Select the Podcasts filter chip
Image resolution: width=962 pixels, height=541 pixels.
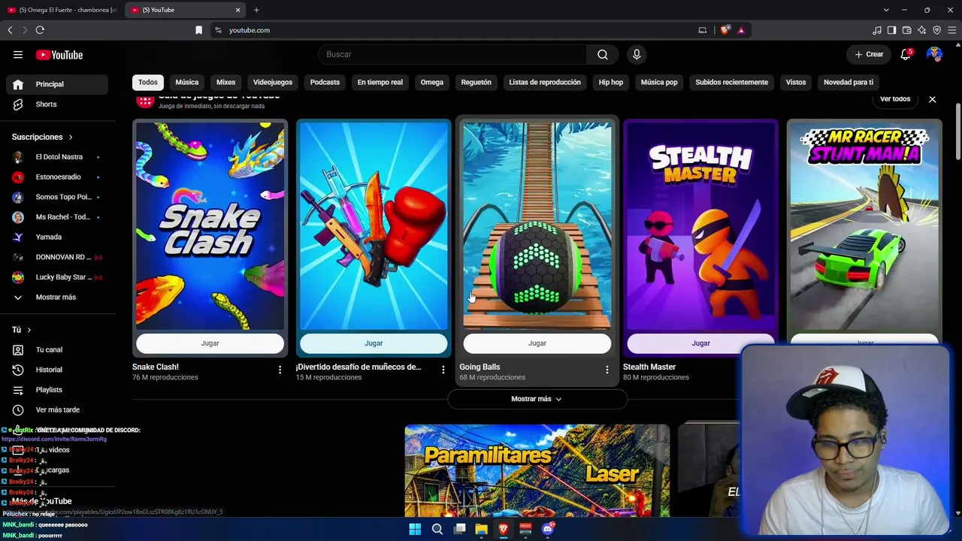coord(325,83)
